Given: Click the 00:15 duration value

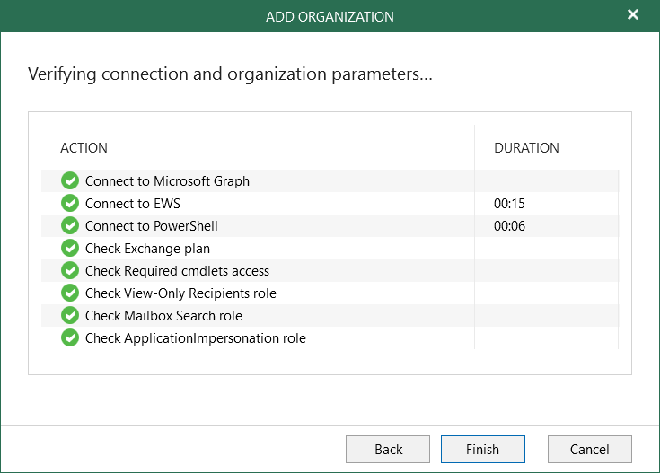Looking at the screenshot, I should (x=509, y=204).
